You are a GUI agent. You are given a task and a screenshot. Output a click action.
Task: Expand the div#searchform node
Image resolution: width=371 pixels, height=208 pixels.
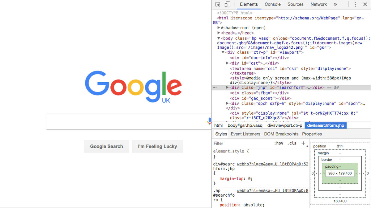click(x=228, y=88)
